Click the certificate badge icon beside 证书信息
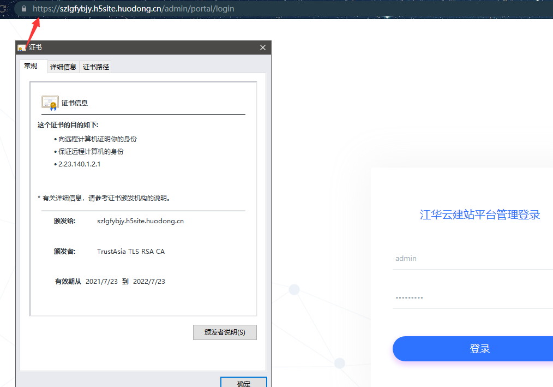Image resolution: width=553 pixels, height=387 pixels. coord(50,103)
